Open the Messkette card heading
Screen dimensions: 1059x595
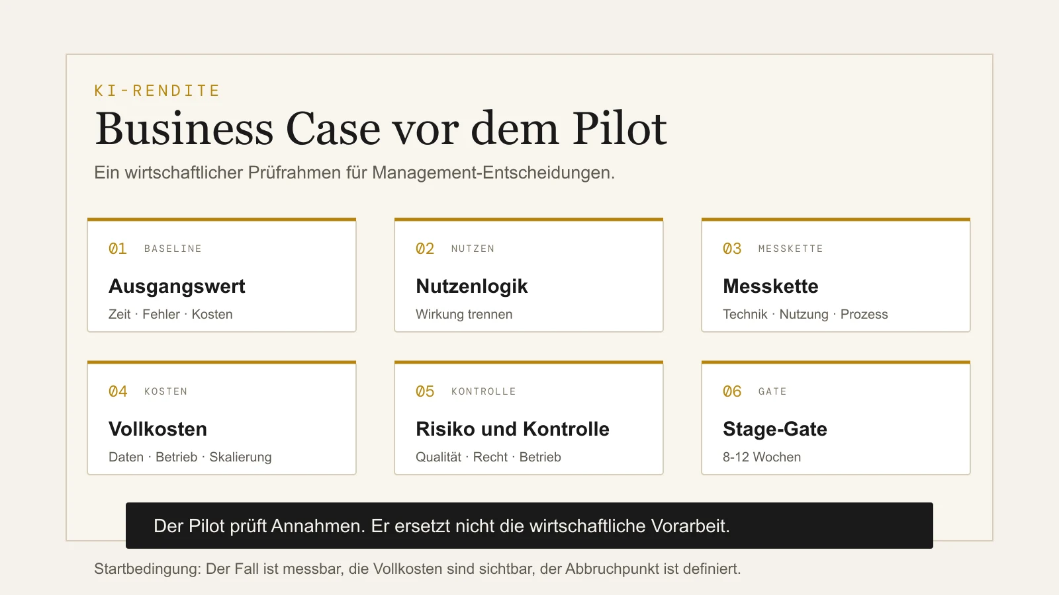click(x=770, y=286)
